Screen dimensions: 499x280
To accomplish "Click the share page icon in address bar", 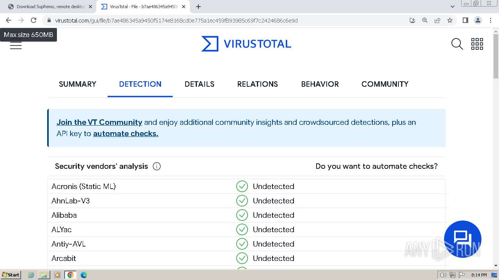I will (x=437, y=20).
